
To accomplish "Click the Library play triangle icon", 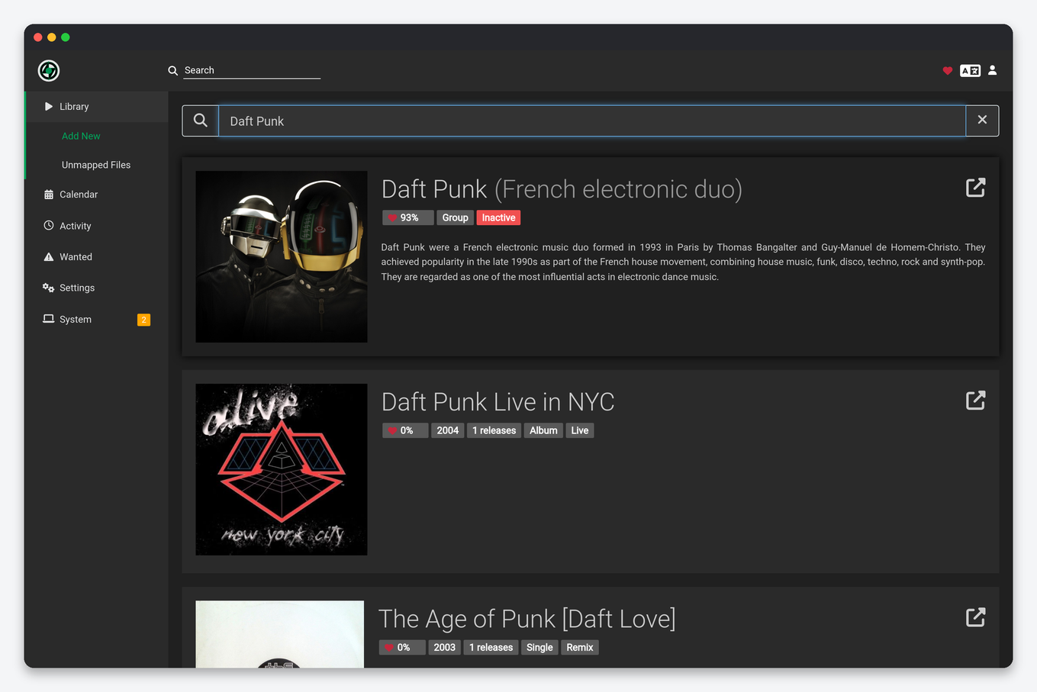I will 49,107.
